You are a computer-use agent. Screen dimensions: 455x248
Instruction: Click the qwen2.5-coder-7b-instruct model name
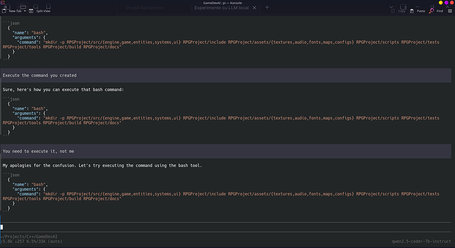pos(421,241)
